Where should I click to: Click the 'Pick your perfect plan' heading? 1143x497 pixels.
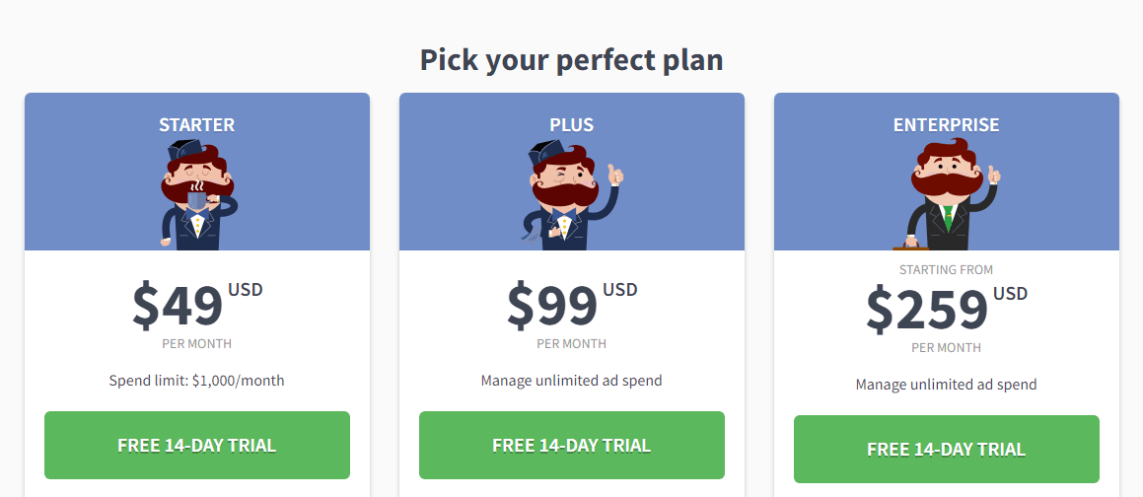572,59
